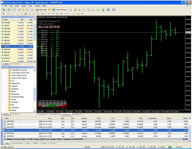Toggle the Navigator panel star-folder icon
Screen dimensions: 192x149
(23, 10)
